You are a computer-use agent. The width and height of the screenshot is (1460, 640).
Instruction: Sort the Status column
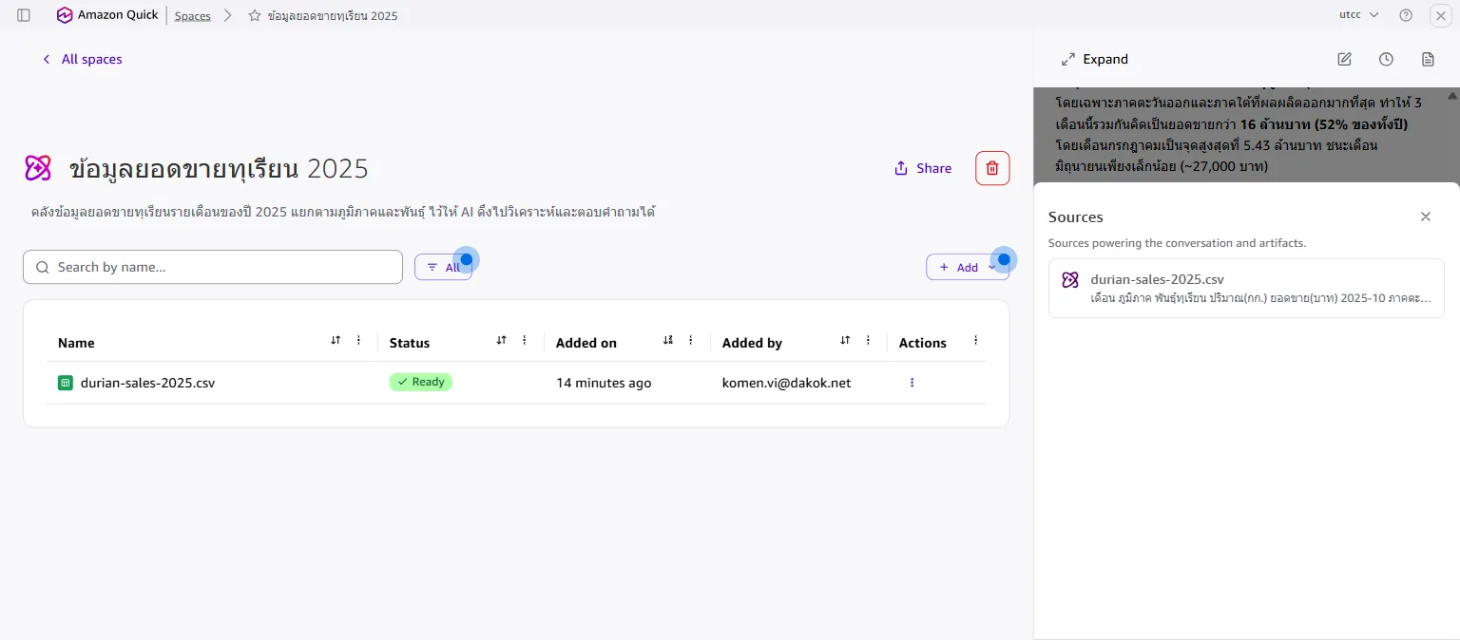501,340
